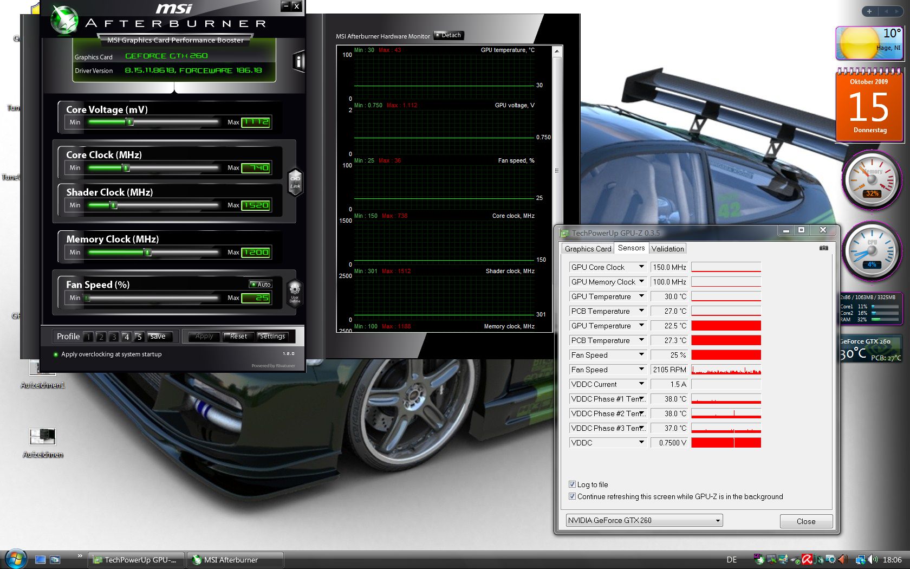The width and height of the screenshot is (910, 569).
Task: Open the network connection tray icon
Action: coord(860,560)
